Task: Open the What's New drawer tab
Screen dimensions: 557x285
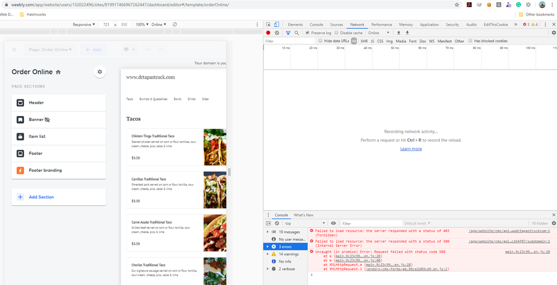Action: (x=303, y=215)
